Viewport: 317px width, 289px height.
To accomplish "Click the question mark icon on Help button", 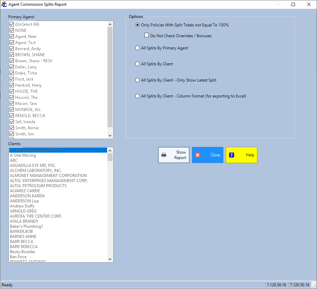I will coord(232,155).
